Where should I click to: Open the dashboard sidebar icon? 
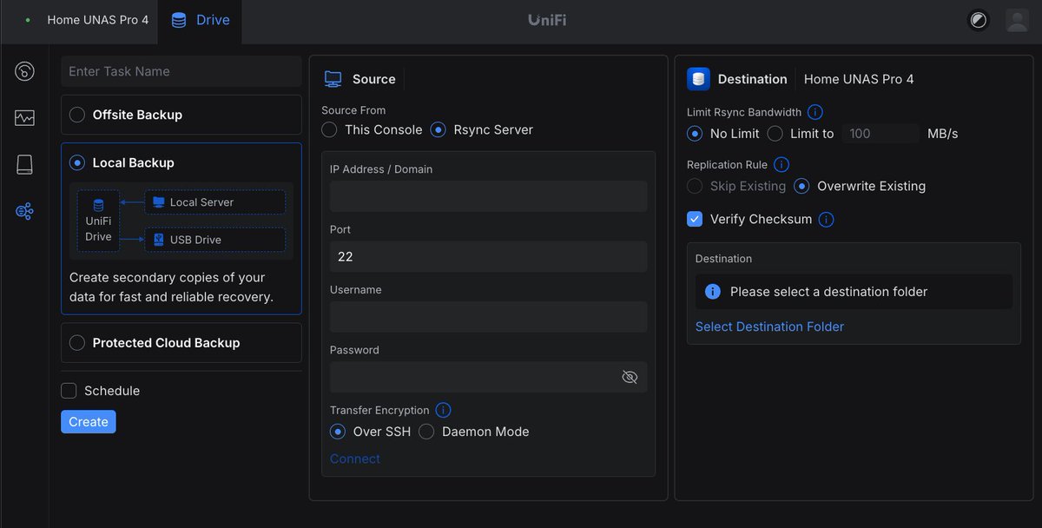pyautogui.click(x=24, y=71)
